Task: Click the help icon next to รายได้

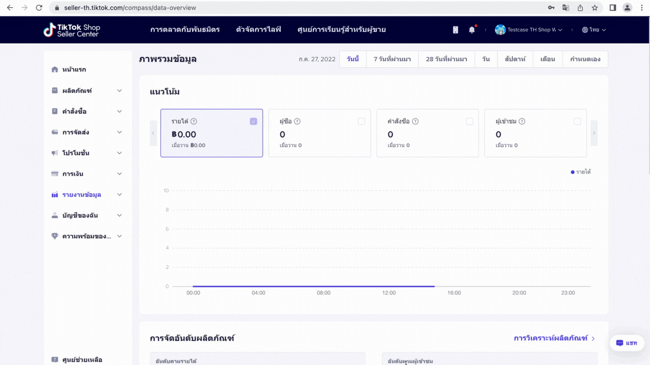Action: point(194,121)
